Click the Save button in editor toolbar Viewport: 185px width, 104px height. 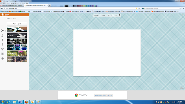pos(103,15)
